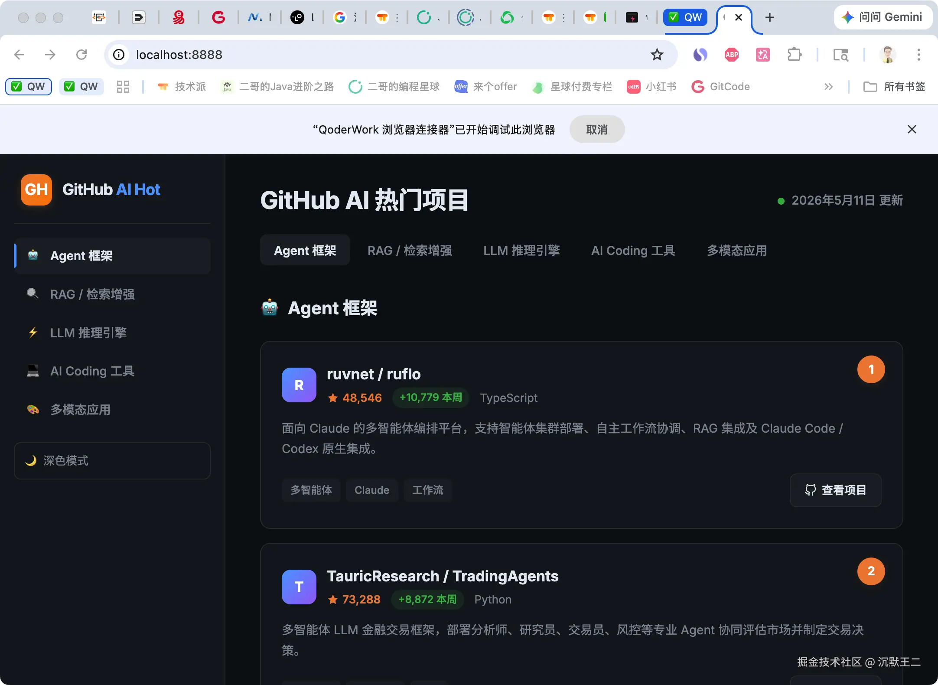Switch to the RAG / 检索增强 top tab
The image size is (938, 685).
pos(410,250)
